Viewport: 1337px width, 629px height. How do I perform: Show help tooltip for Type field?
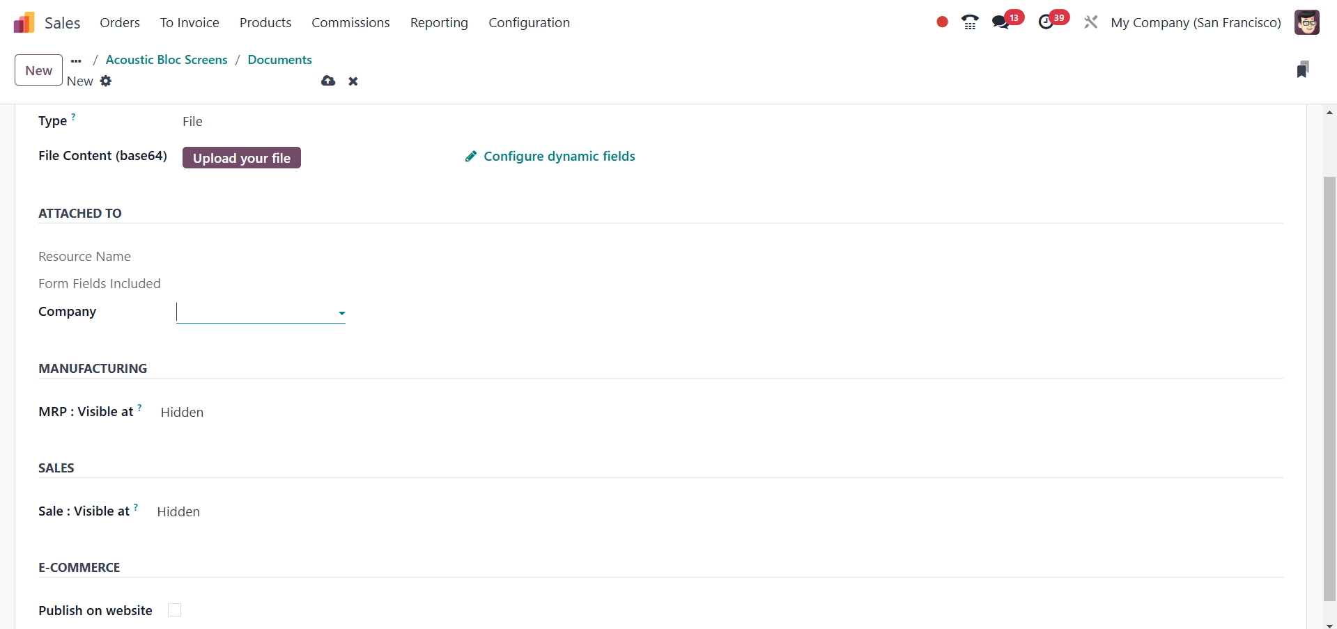[73, 117]
